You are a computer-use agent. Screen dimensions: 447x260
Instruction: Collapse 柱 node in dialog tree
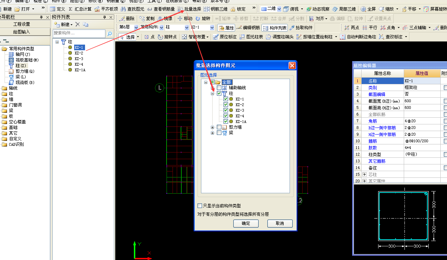pos(212,93)
